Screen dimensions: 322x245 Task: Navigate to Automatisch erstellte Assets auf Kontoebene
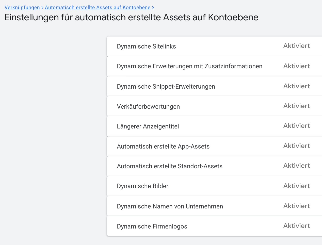tap(97, 7)
